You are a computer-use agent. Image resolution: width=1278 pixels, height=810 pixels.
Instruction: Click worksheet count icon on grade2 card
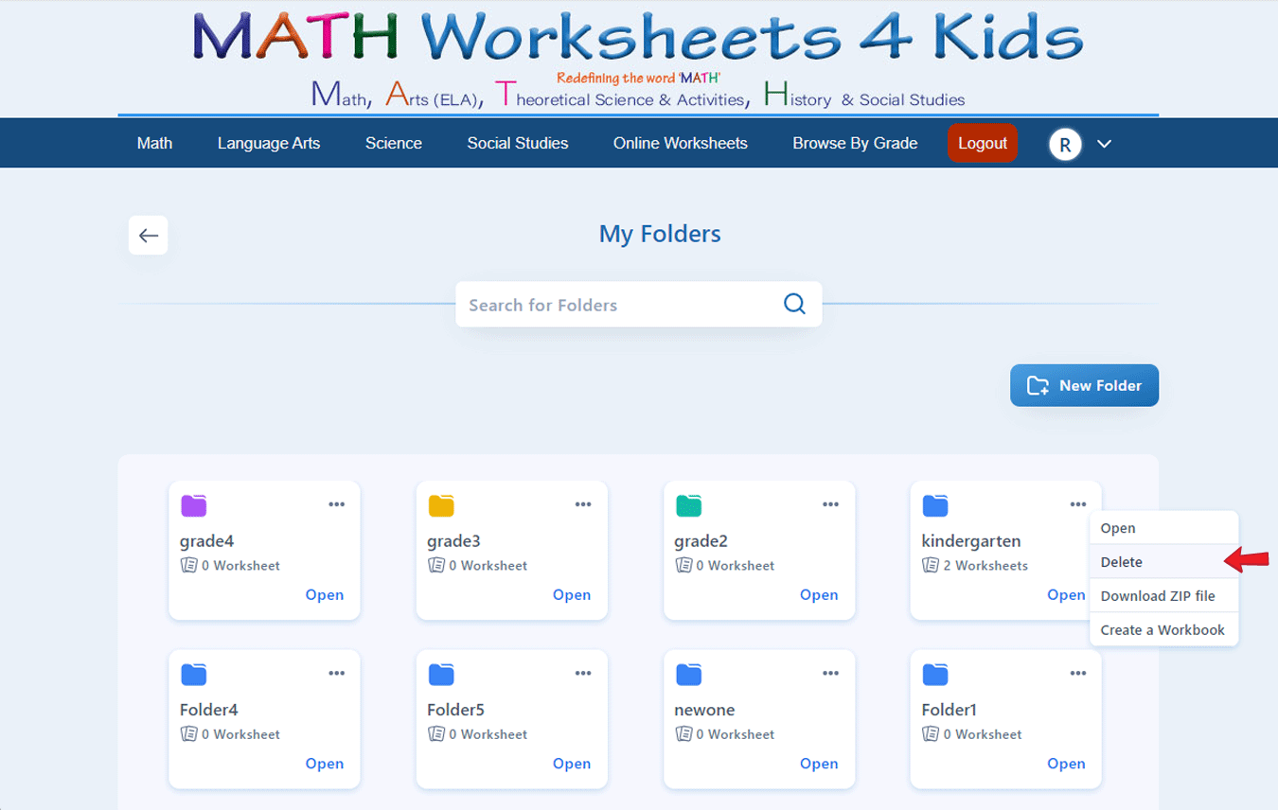pos(683,566)
